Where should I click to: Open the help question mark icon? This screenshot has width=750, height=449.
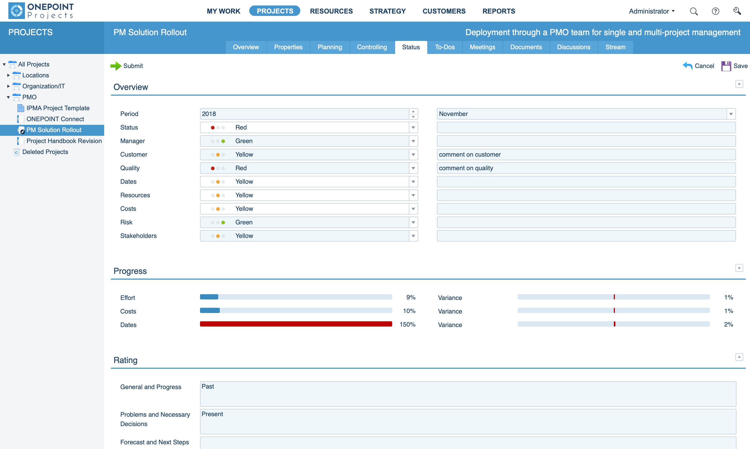[715, 11]
